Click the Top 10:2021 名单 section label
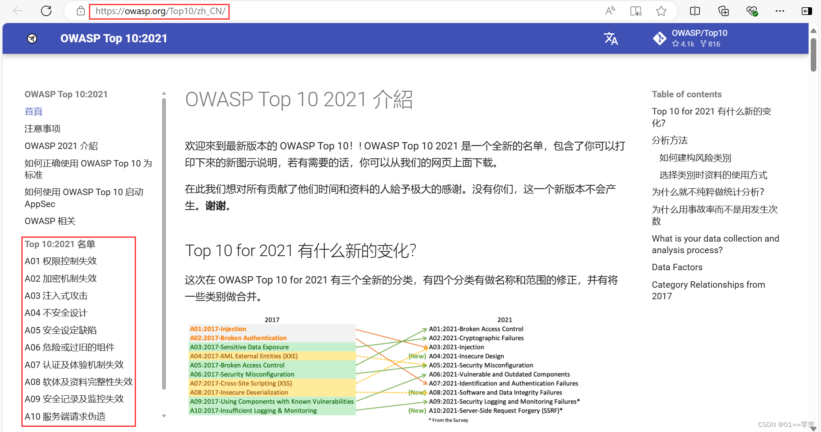The width and height of the screenshot is (821, 432). point(60,244)
